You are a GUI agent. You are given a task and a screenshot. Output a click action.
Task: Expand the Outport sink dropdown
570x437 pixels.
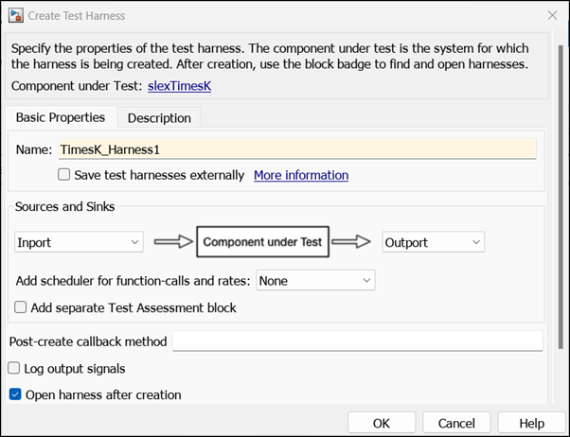click(434, 242)
